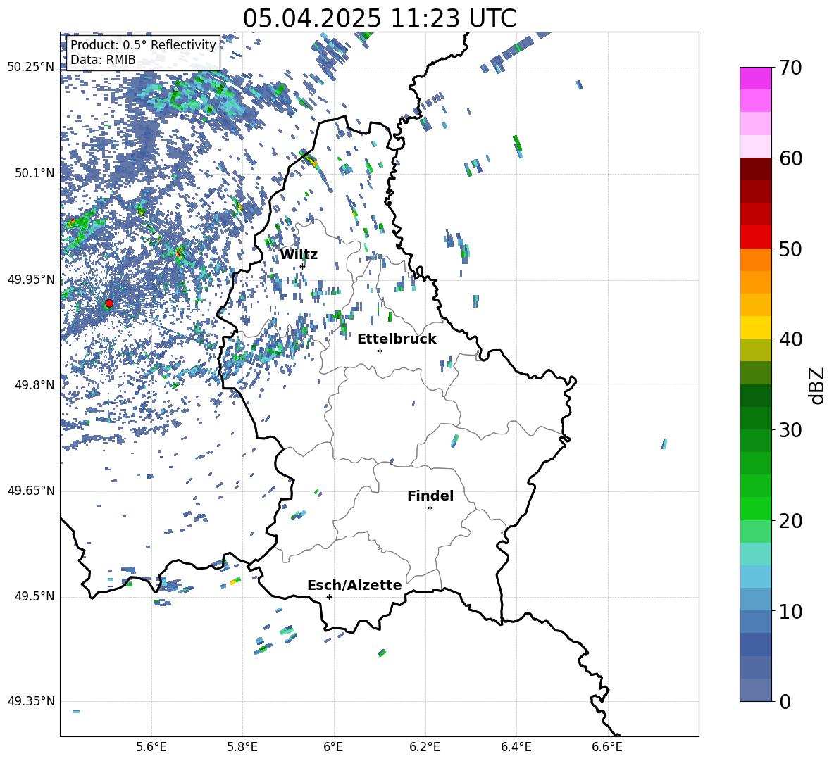Click the 6.6°E longitude label
Screen dimensions: 834x761
(x=607, y=747)
